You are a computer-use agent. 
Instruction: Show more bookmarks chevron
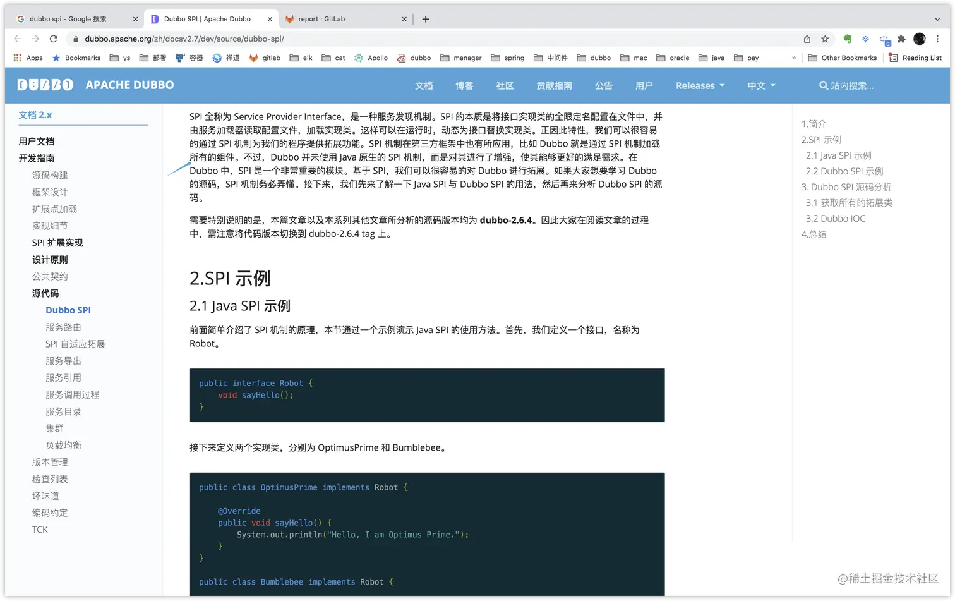pyautogui.click(x=794, y=58)
